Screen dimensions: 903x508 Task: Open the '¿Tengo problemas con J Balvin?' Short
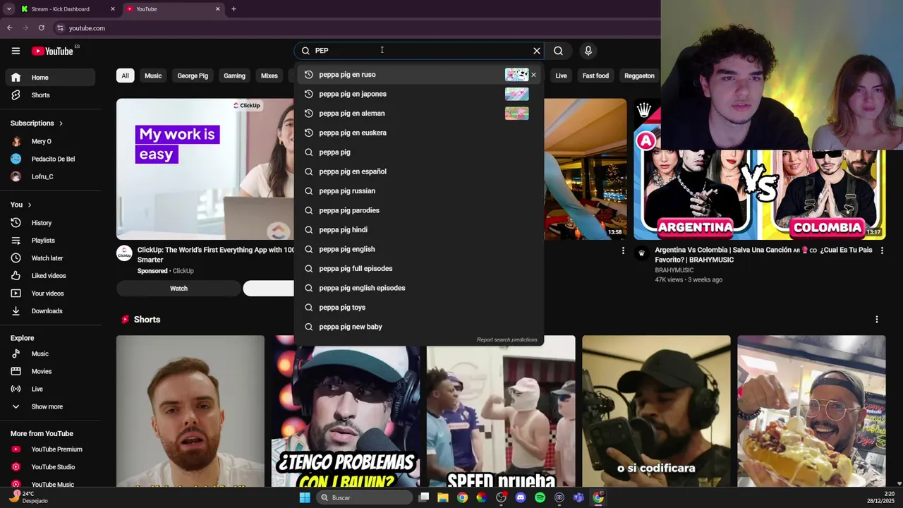point(346,411)
